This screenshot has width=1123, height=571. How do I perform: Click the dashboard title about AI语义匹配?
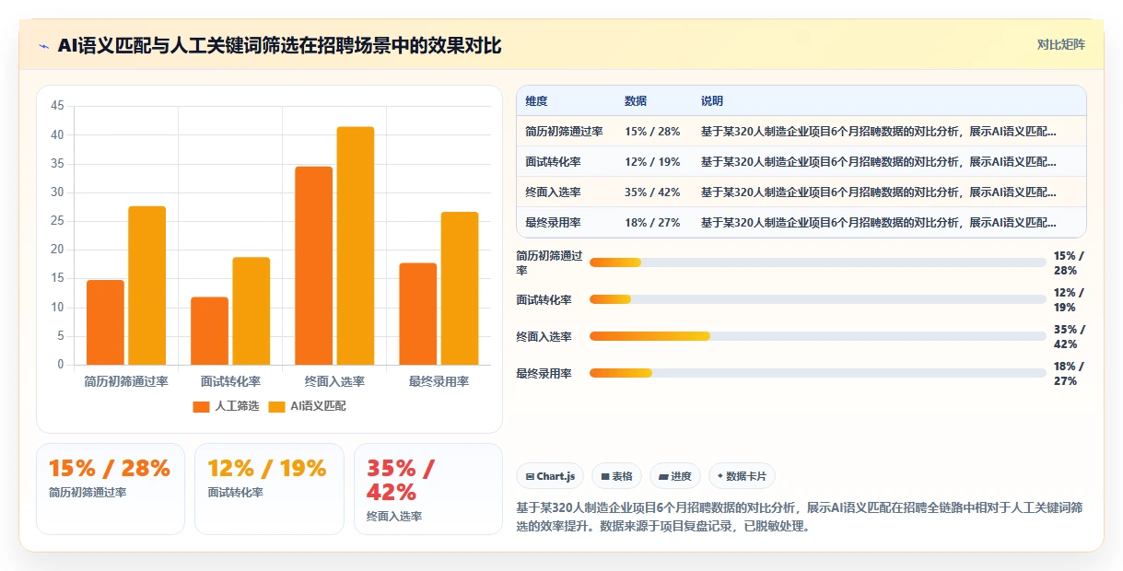pos(279,46)
